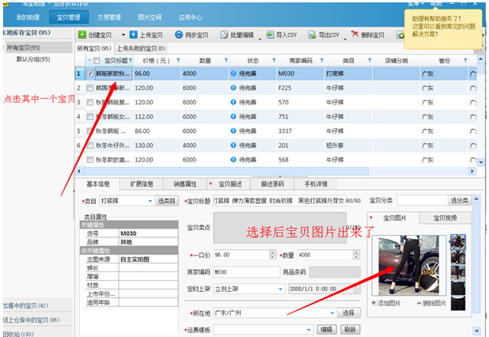Click the blue status icon in 201 row

[x=233, y=146]
